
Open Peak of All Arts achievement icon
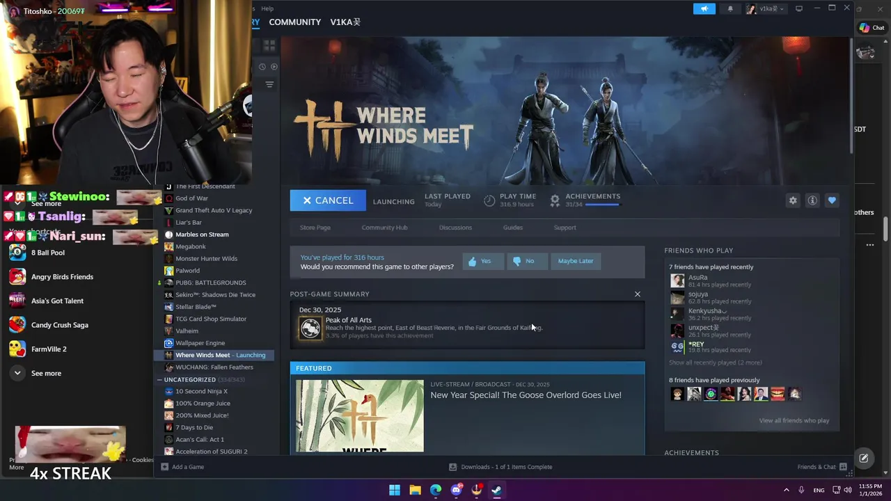click(x=310, y=328)
